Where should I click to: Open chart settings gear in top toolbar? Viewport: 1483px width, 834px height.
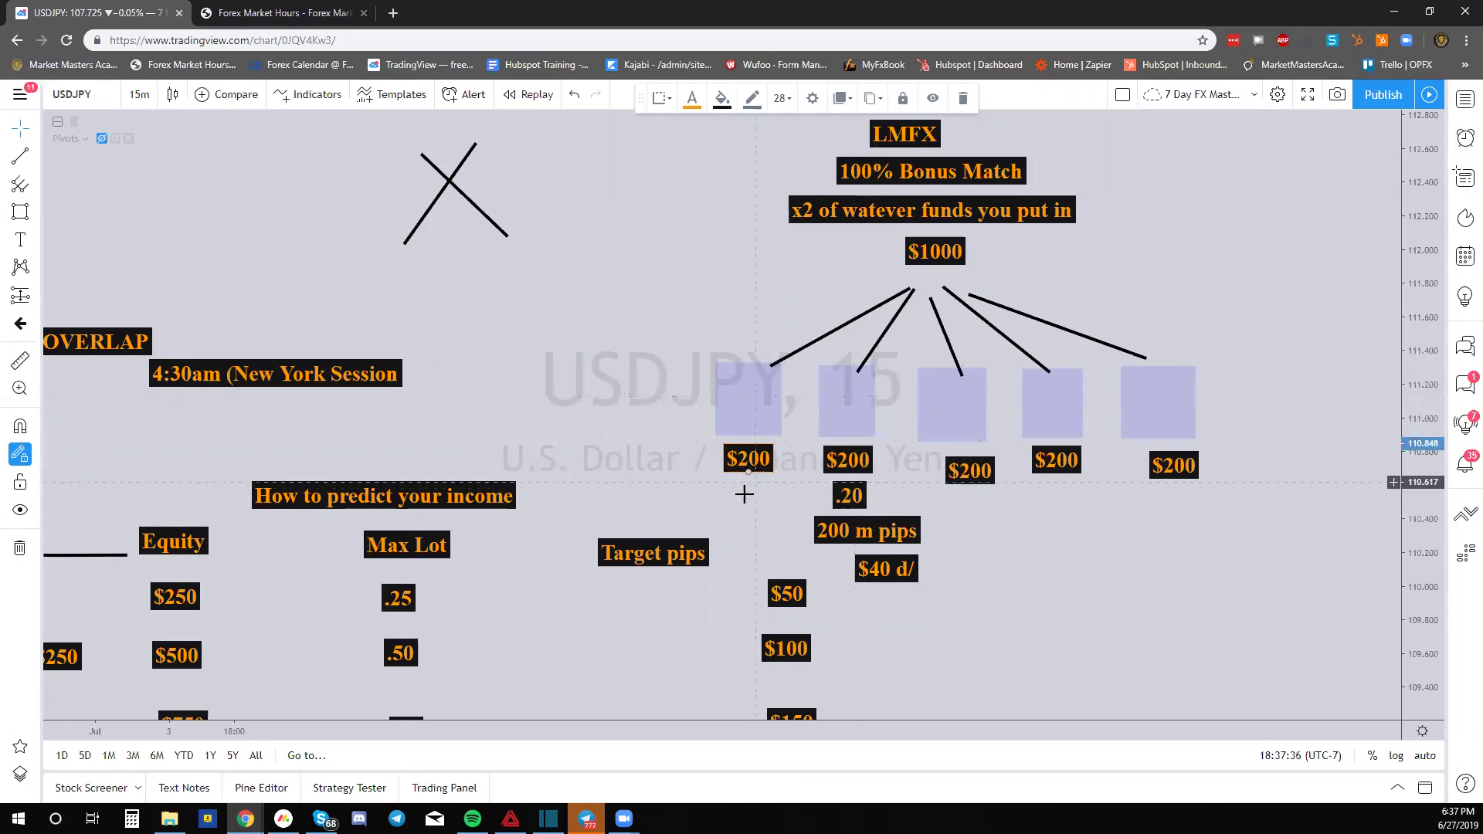point(1278,94)
